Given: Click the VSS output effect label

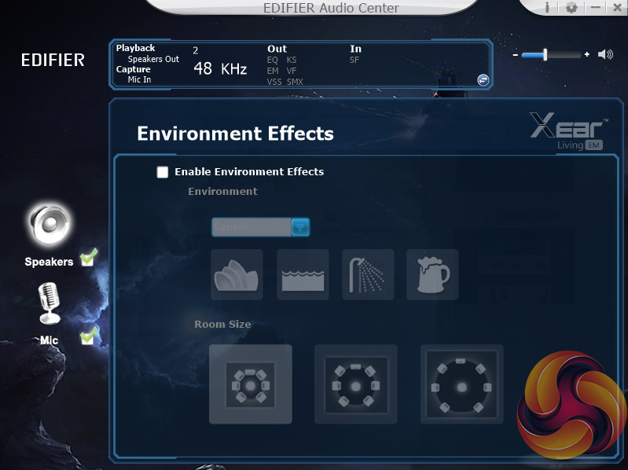Looking at the screenshot, I should pos(274,82).
